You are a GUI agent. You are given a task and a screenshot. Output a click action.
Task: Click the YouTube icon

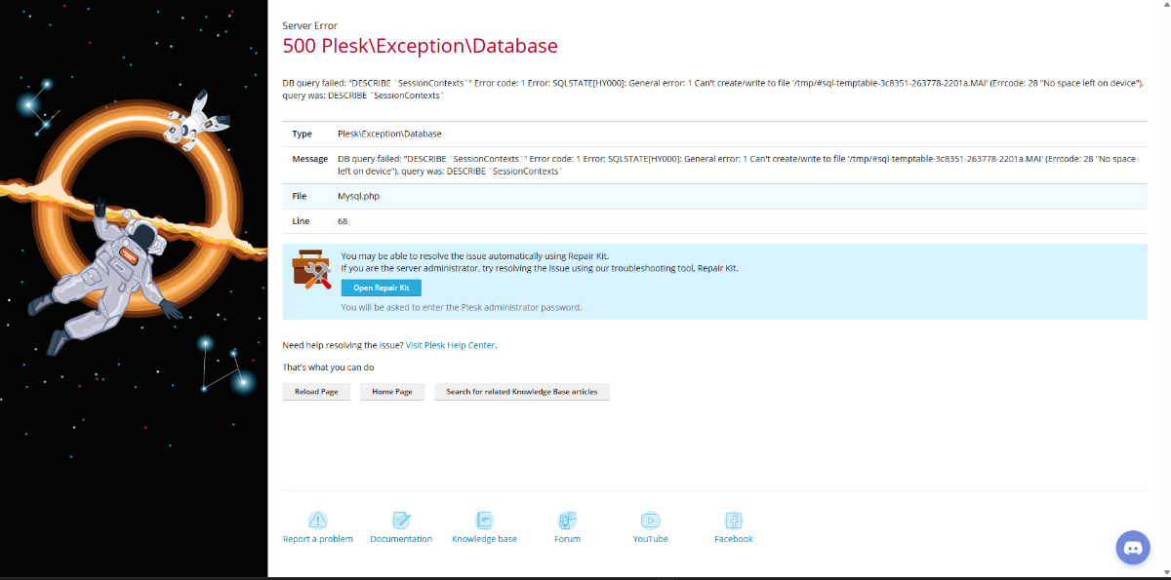[650, 520]
